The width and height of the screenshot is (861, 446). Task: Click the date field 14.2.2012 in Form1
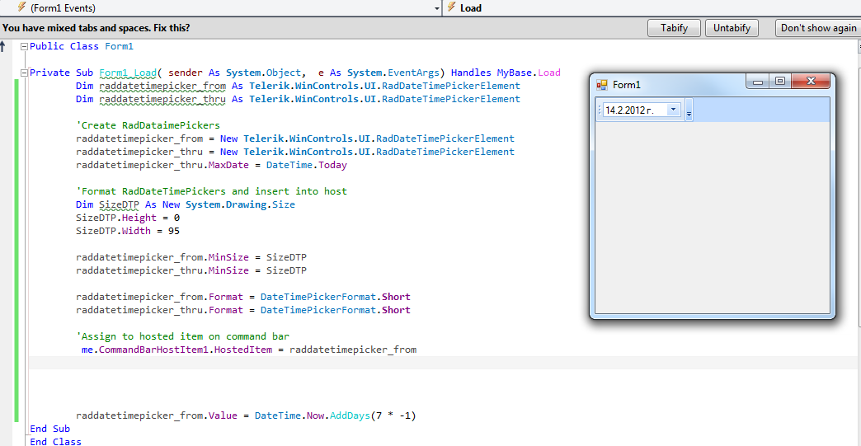tap(634, 110)
